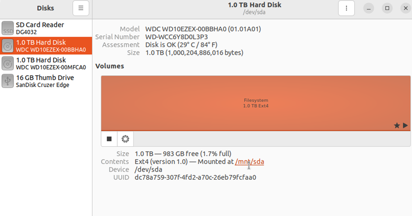
Task: Open the /mnt/sda mount point link
Action: point(249,162)
